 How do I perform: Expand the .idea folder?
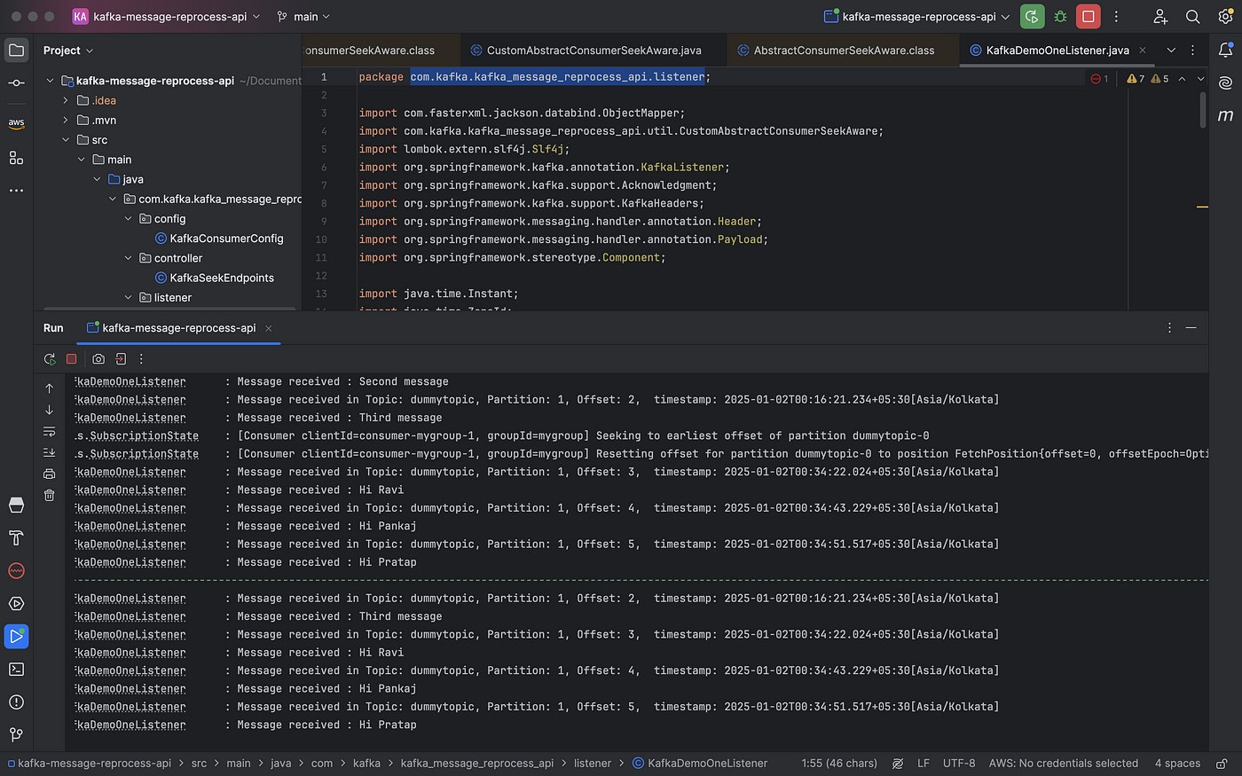pos(66,100)
